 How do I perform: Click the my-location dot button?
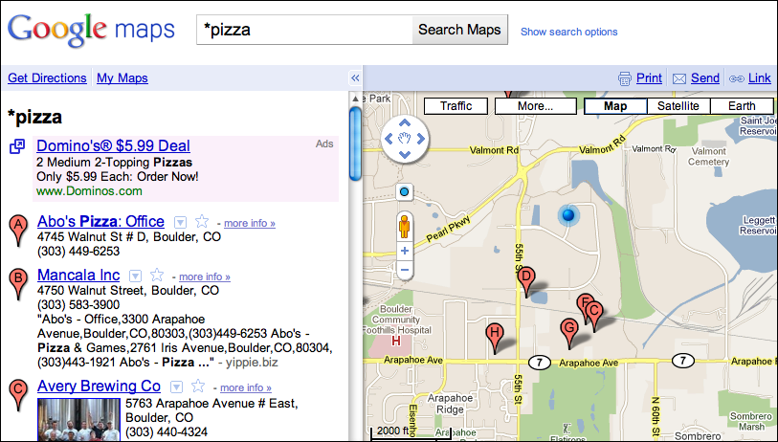[x=405, y=191]
